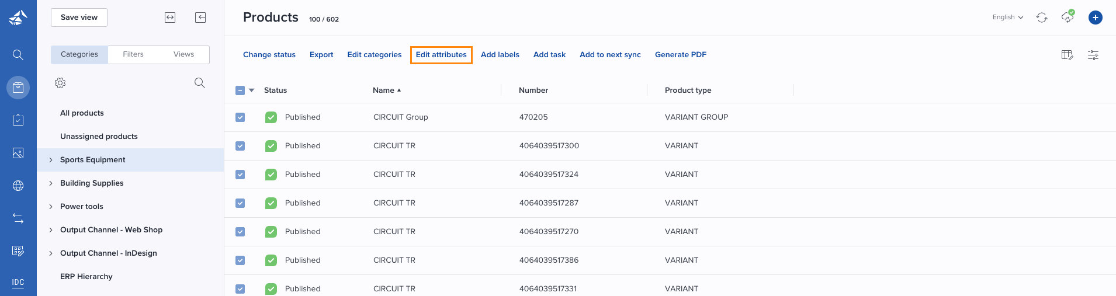Viewport: 1116px width, 296px height.
Task: Expand the Power tools category
Action: click(x=51, y=207)
